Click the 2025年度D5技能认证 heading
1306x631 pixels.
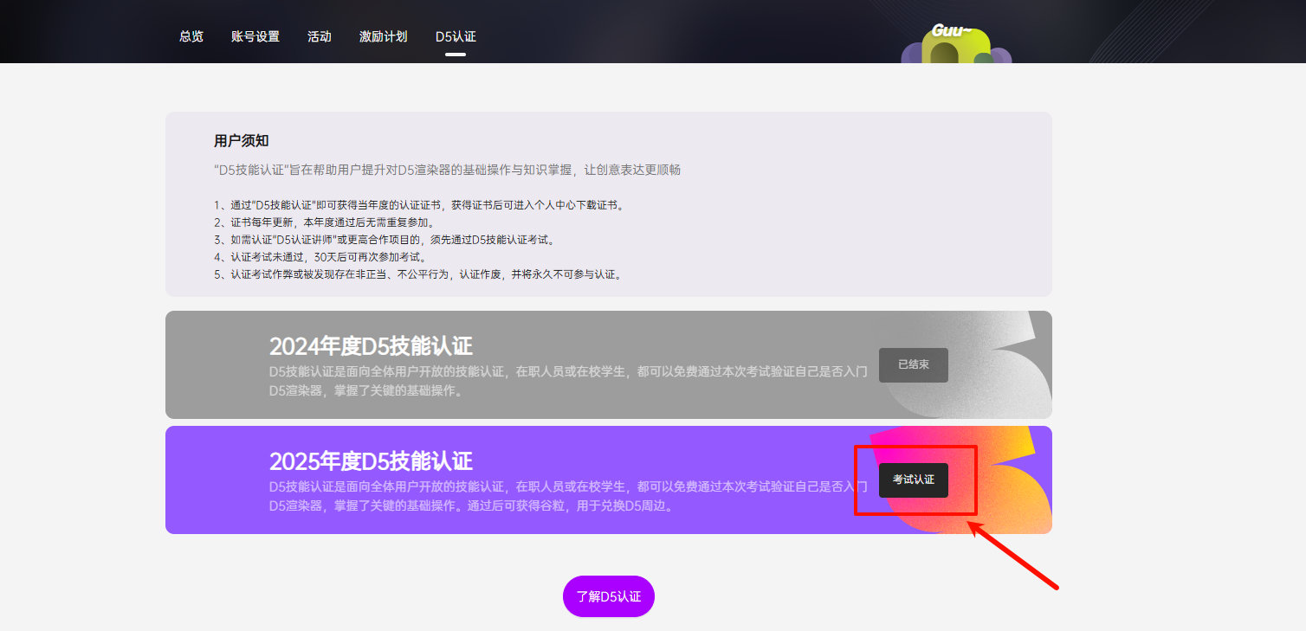[371, 461]
